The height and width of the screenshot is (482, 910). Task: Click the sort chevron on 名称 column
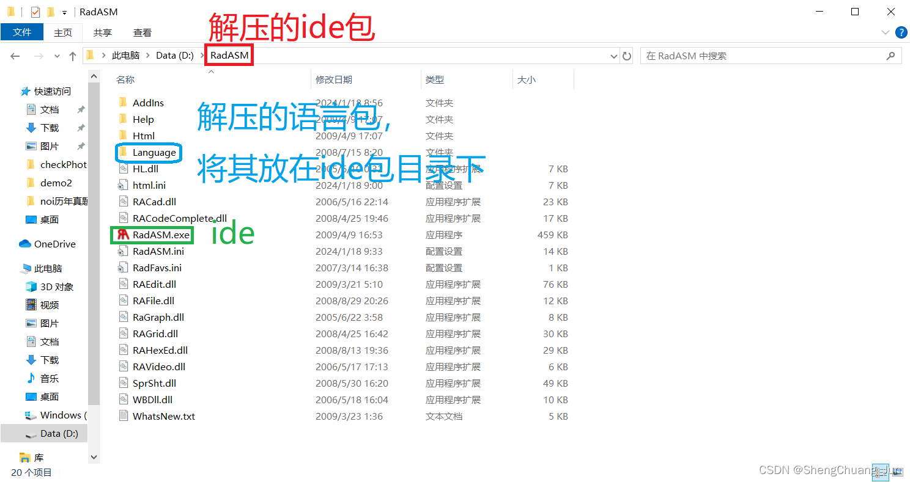211,71
